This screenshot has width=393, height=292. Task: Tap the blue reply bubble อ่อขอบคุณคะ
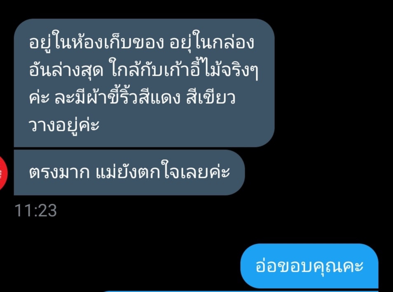309,266
